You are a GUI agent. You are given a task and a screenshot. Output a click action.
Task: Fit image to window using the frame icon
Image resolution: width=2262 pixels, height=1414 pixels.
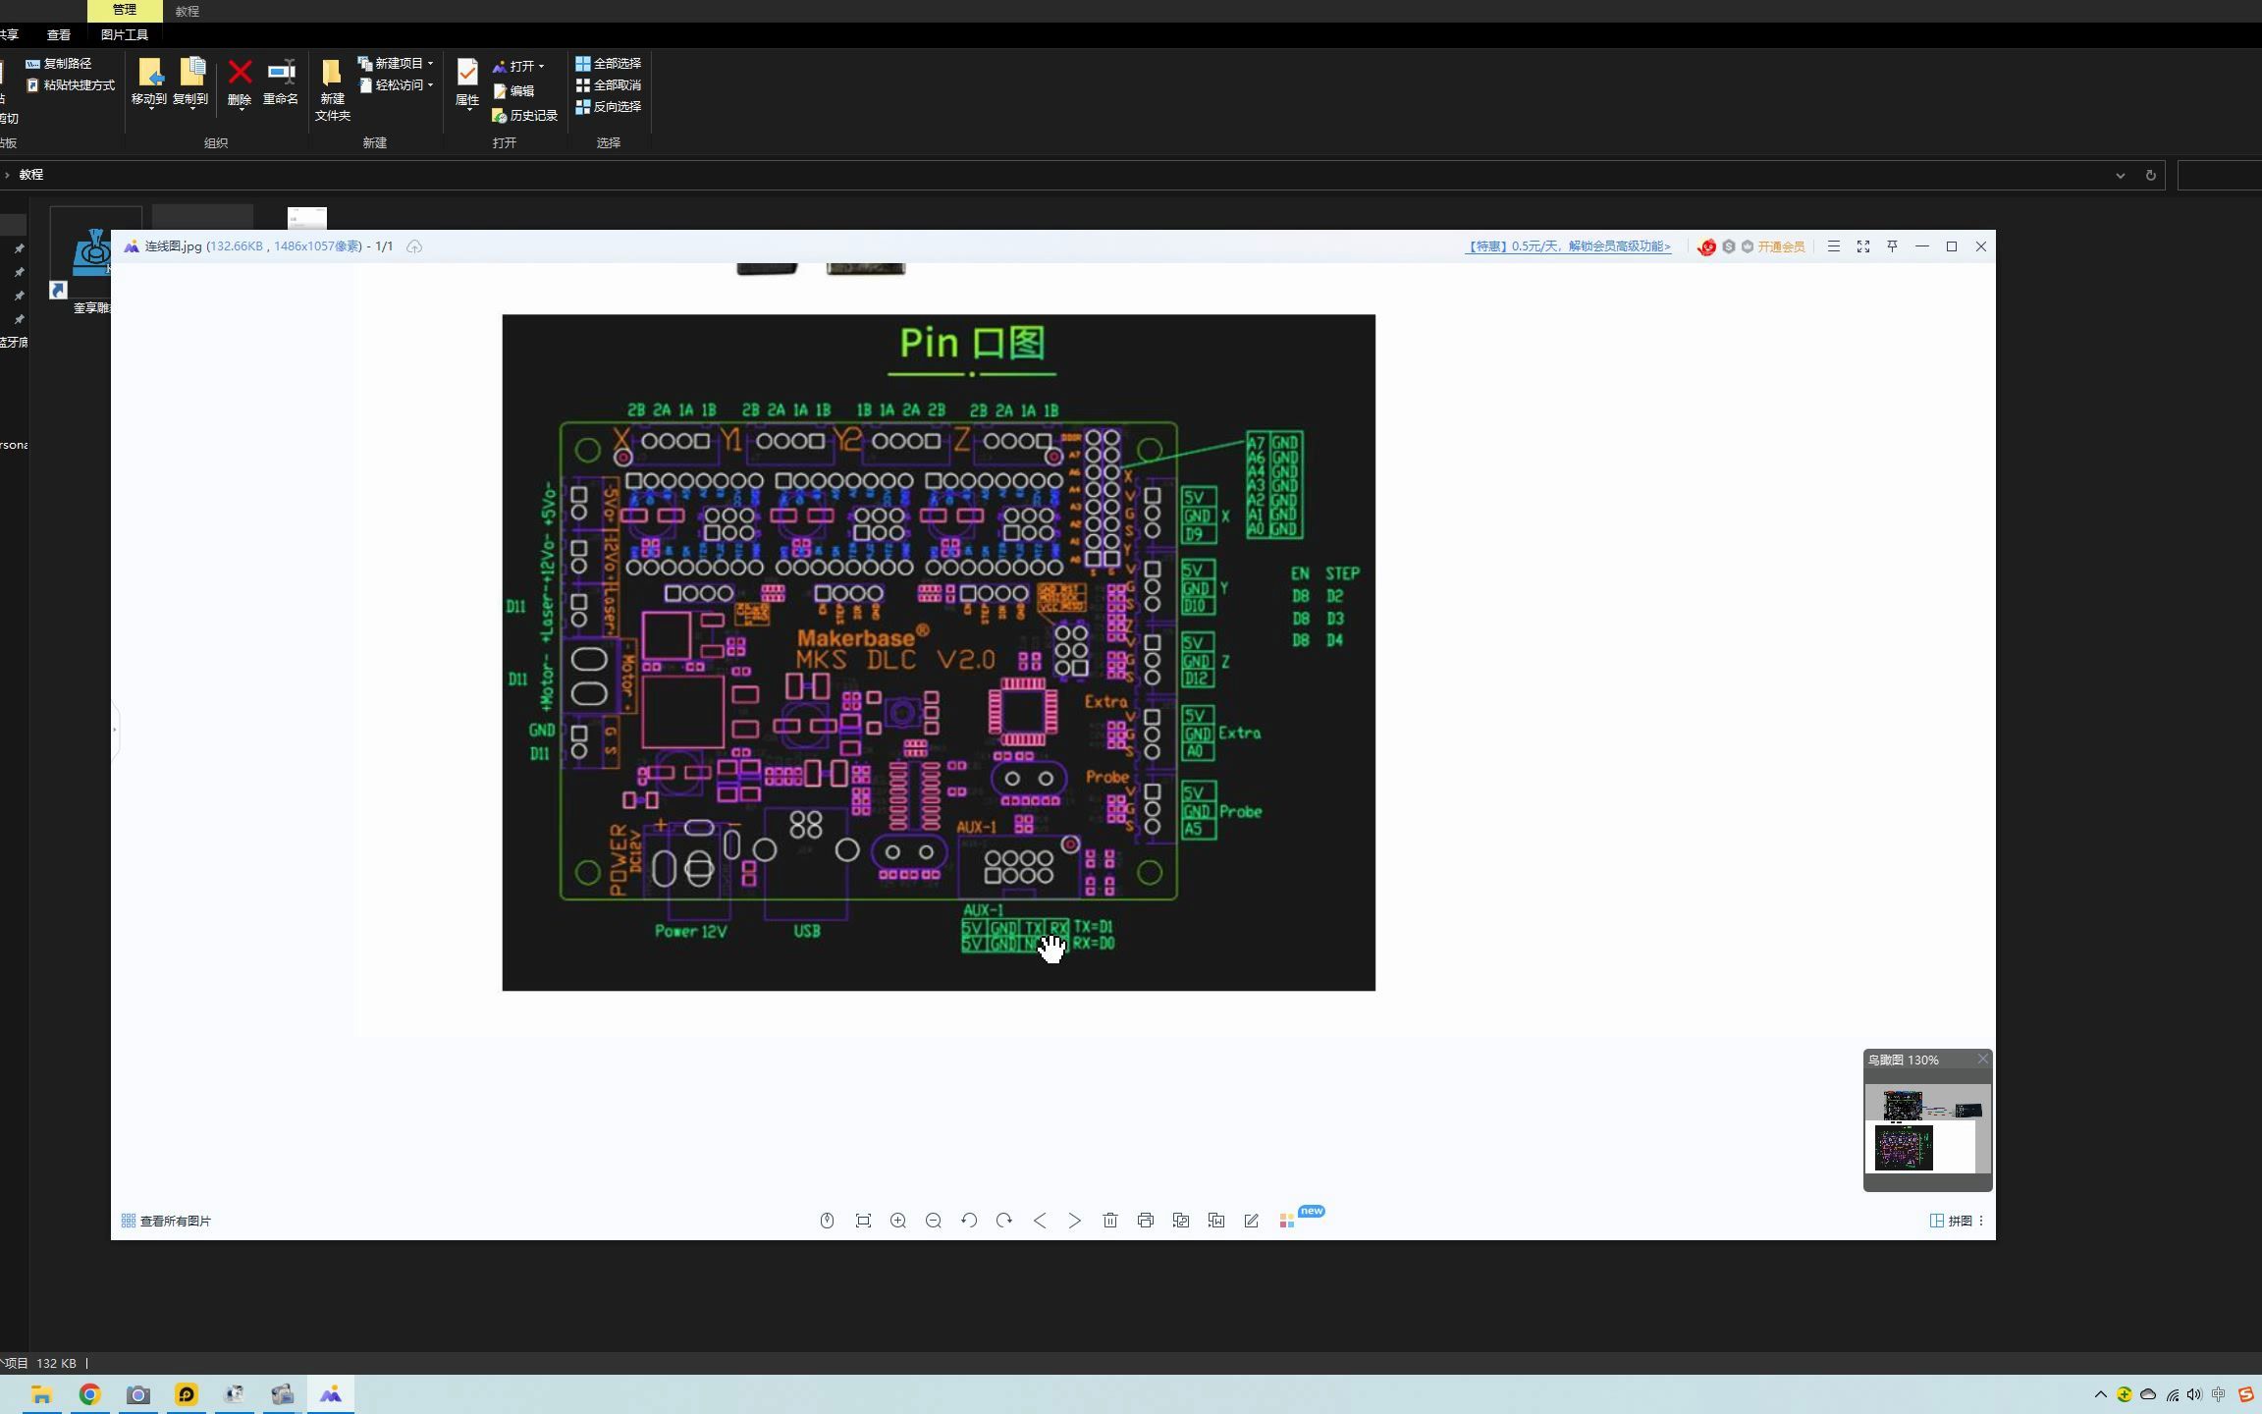(863, 1221)
